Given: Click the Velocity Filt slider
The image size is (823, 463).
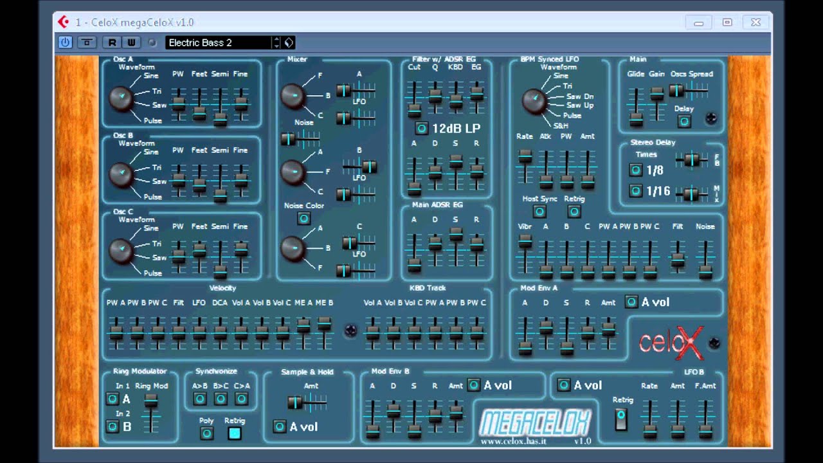Looking at the screenshot, I should click(178, 332).
